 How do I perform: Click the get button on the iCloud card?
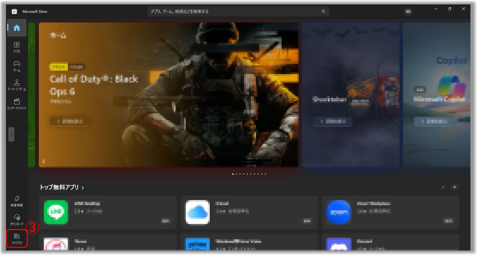coord(307,221)
